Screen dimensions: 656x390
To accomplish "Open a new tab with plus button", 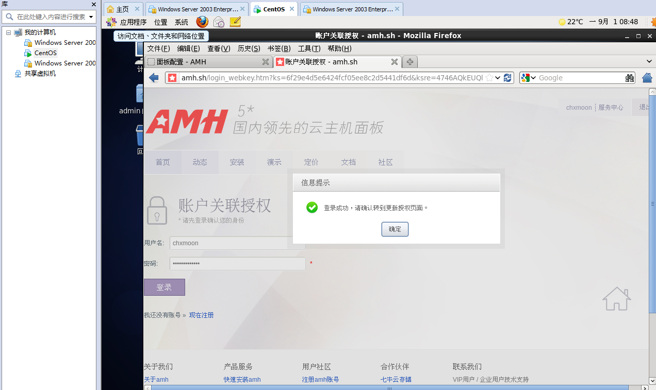I will coord(410,62).
